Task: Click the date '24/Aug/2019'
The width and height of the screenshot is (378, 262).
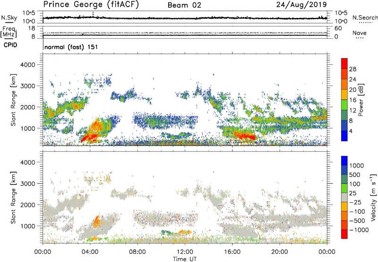Action: [301, 5]
